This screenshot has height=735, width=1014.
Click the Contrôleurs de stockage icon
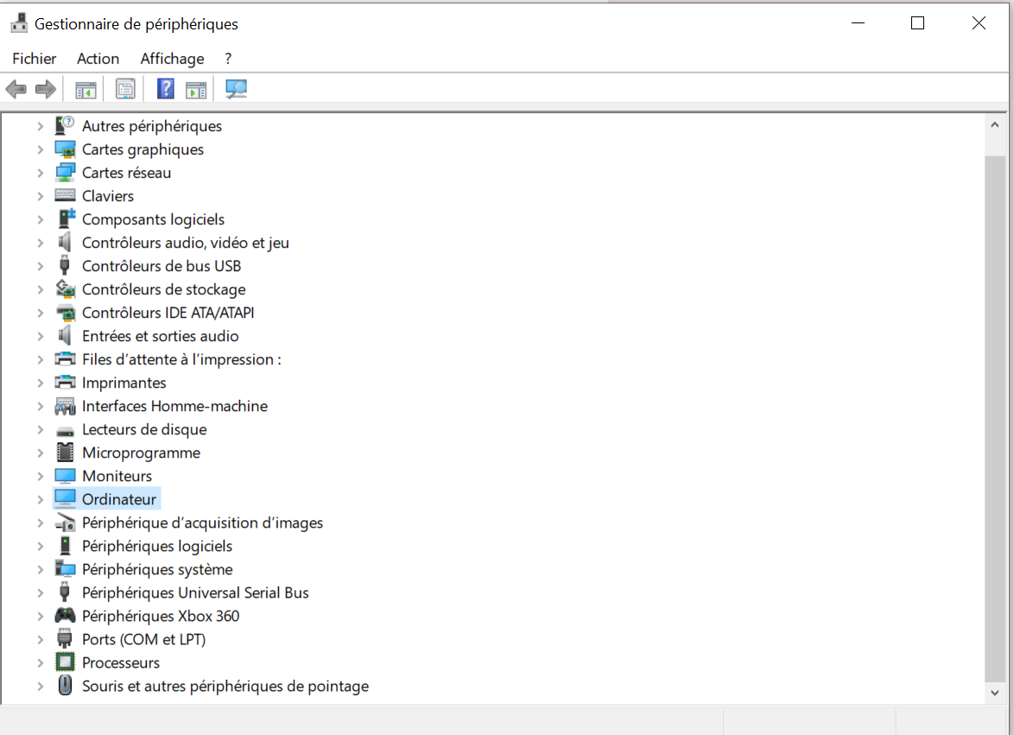click(x=65, y=289)
